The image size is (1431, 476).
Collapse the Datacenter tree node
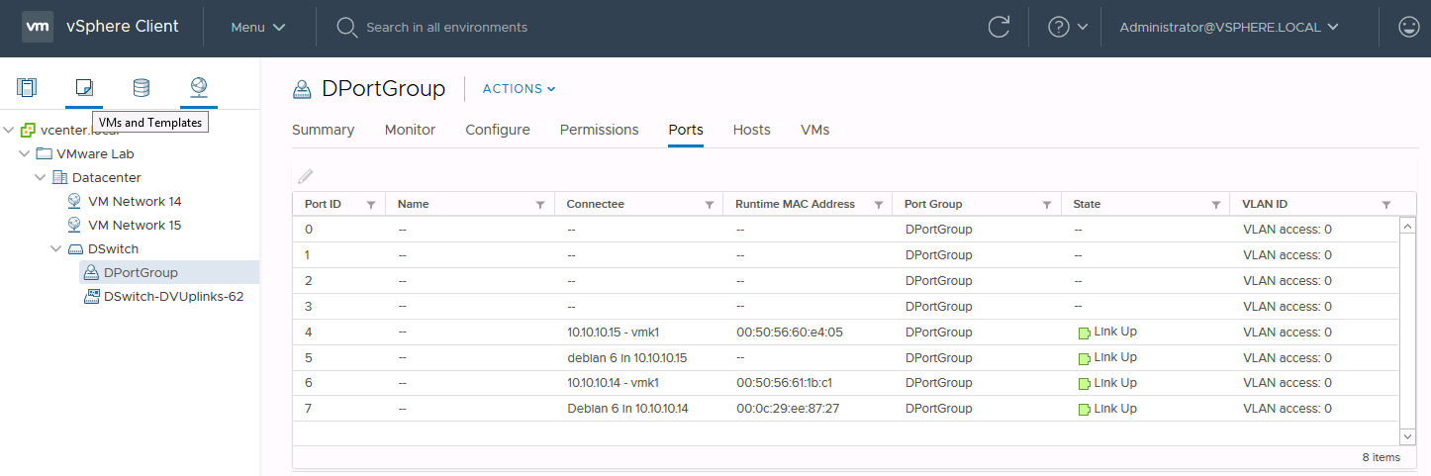(x=41, y=177)
